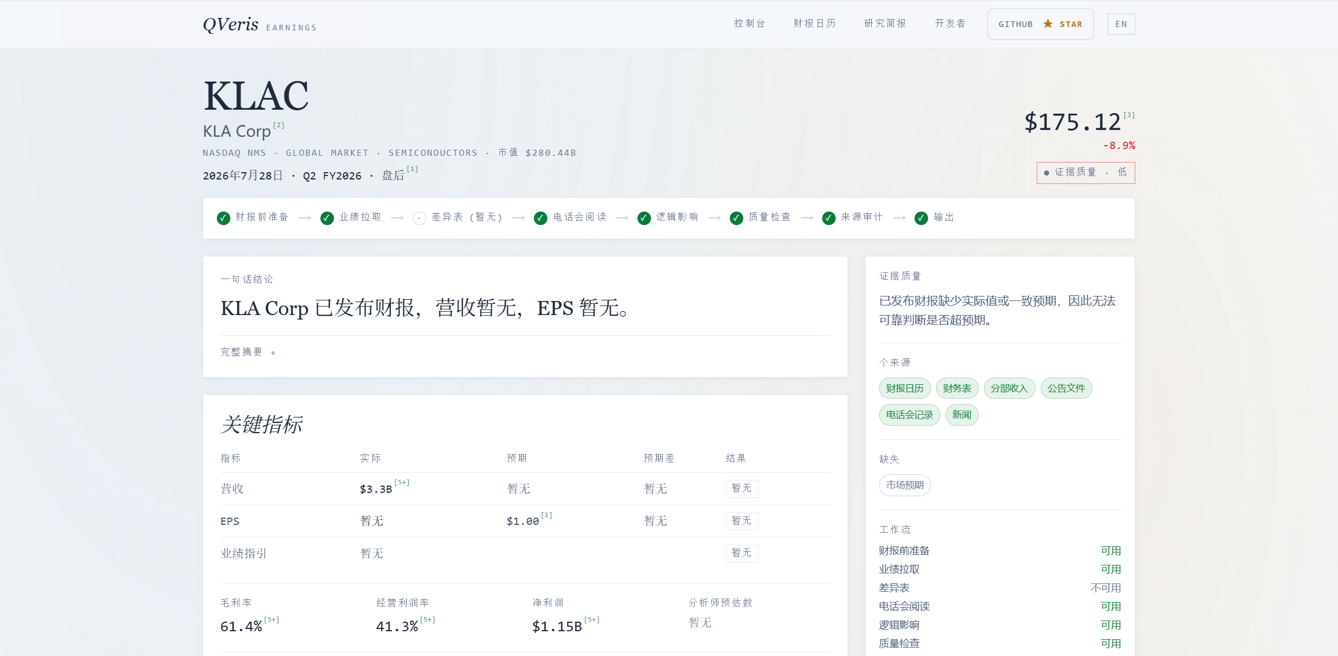Click the 市场预期 missing-data chip
This screenshot has height=656, width=1338.
[x=905, y=486]
